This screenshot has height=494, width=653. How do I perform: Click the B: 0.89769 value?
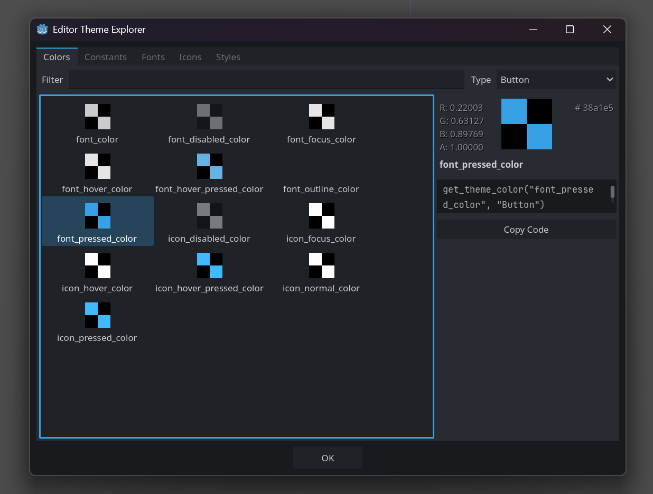[x=461, y=134]
